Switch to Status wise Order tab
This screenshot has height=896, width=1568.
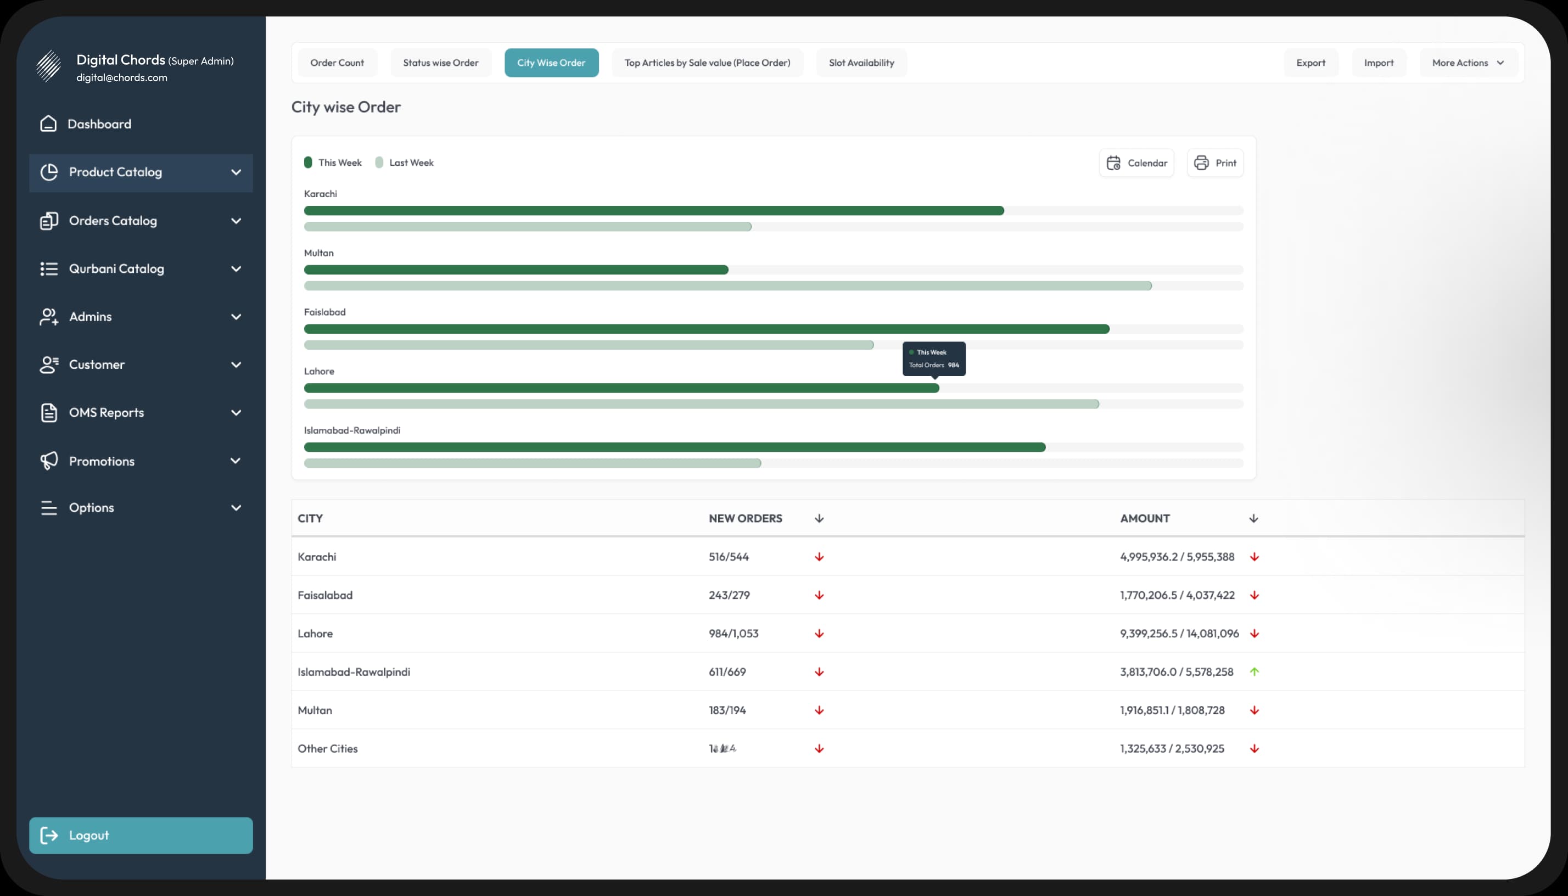441,63
